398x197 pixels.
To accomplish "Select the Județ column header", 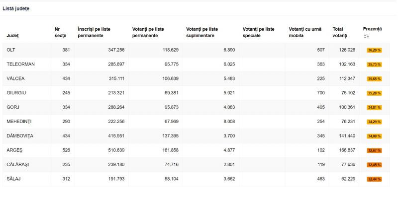I will tap(12, 36).
